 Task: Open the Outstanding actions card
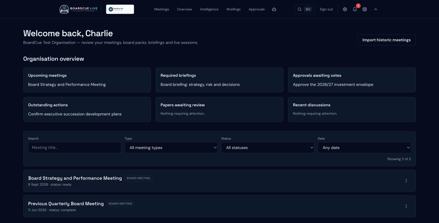[87, 109]
